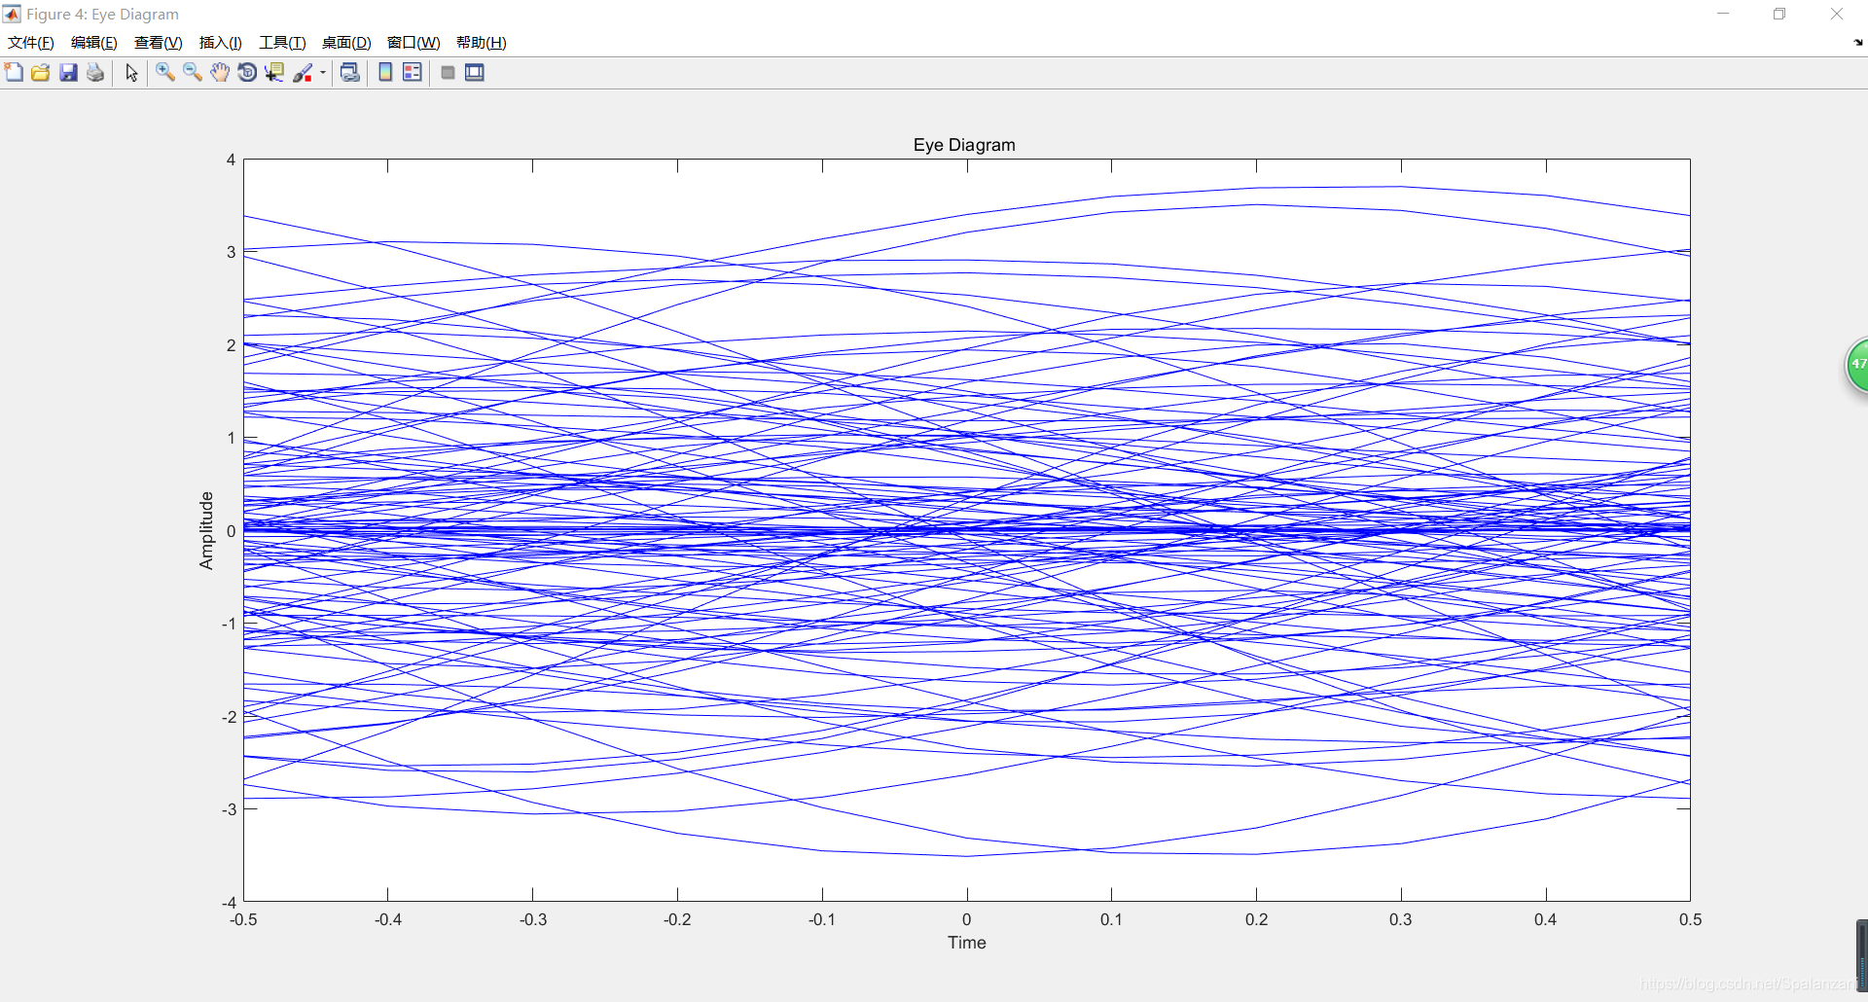Open the 查看(V) menu
The width and height of the screenshot is (1868, 1002).
[x=159, y=43]
